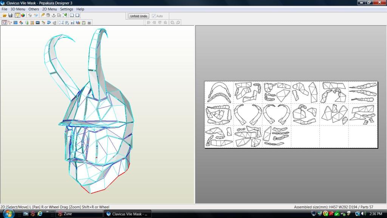387x218 pixels.
Task: Click the anchor icon in toolbar
Action: click(54, 15)
